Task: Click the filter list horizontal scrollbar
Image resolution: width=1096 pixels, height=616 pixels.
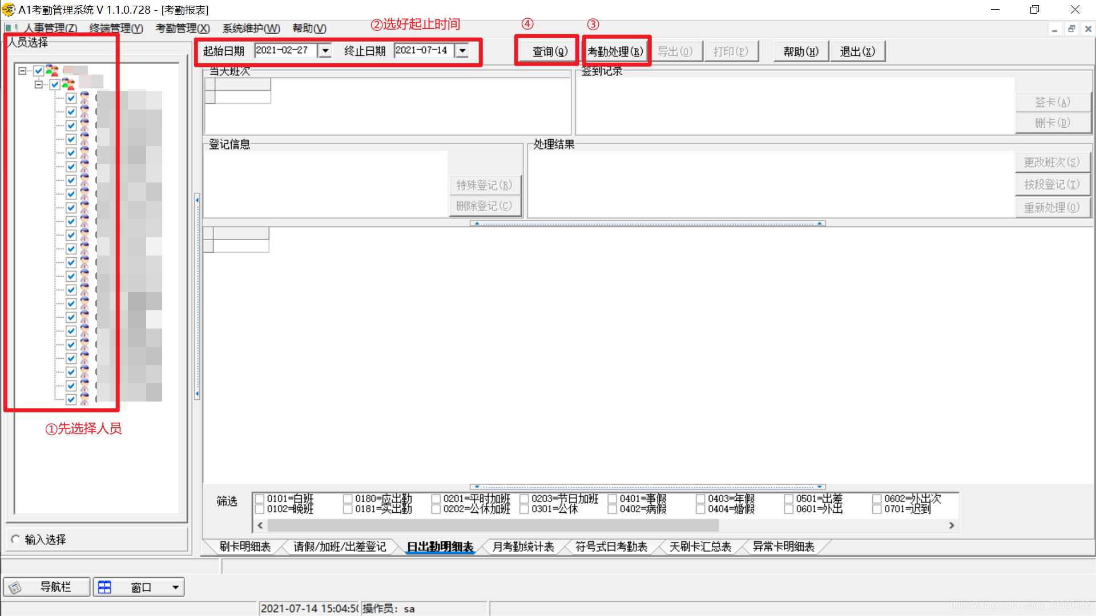Action: pyautogui.click(x=492, y=525)
